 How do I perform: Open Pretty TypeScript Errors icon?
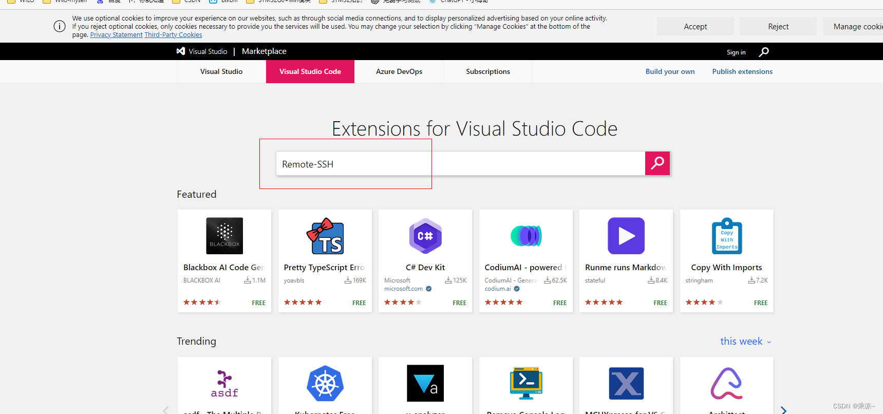325,236
